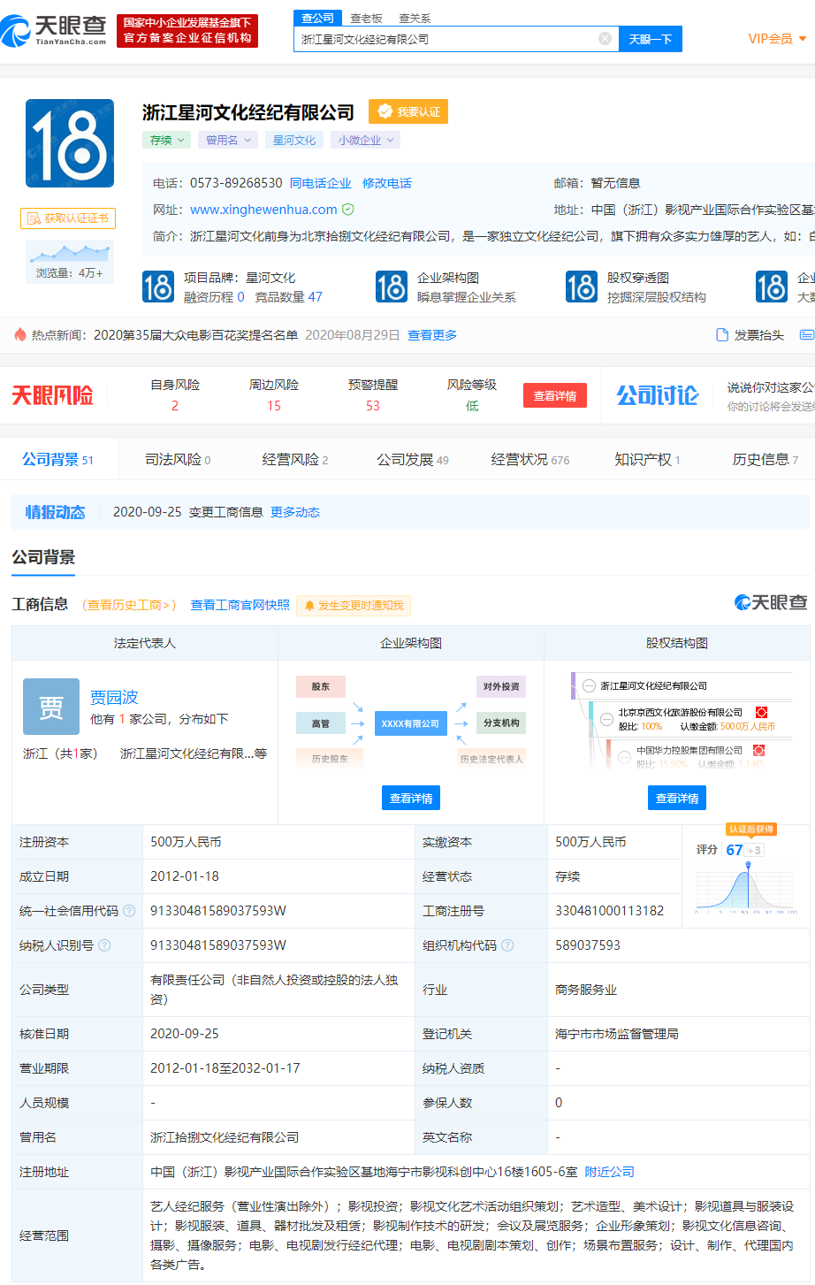Click the 发票抬头 link
The width and height of the screenshot is (815, 1285).
759,335
